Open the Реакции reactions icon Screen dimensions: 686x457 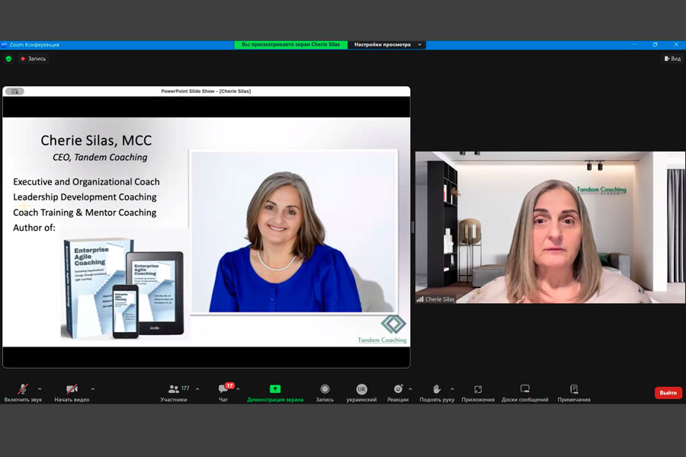[397, 389]
